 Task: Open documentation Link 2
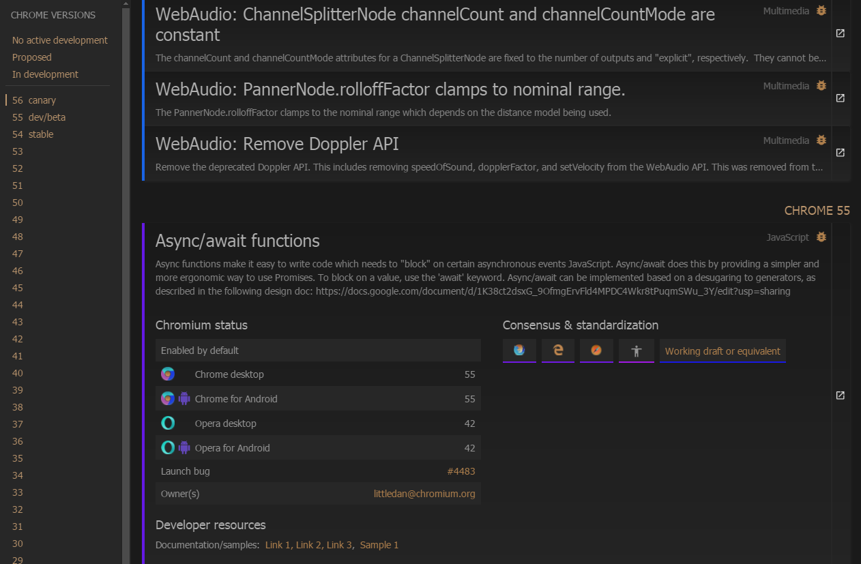pos(308,545)
